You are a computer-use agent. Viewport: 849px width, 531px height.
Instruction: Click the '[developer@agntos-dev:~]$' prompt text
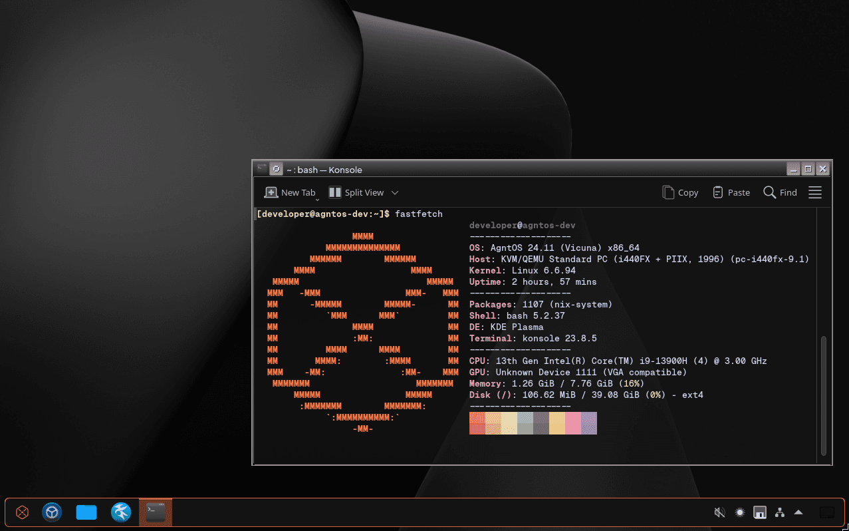coord(322,214)
